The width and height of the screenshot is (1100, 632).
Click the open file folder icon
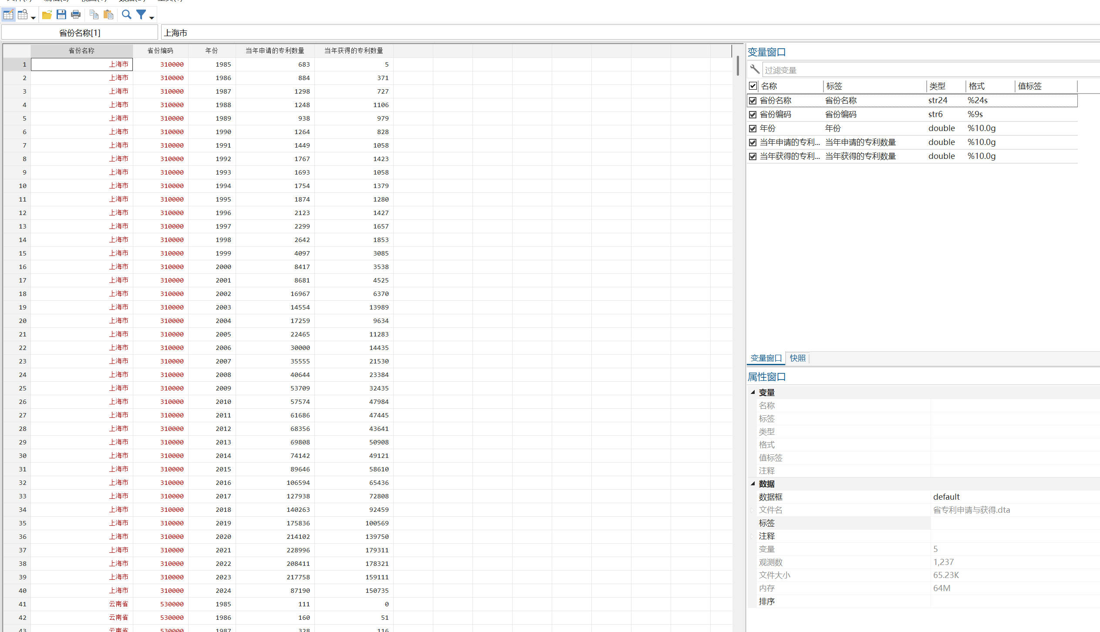(47, 15)
